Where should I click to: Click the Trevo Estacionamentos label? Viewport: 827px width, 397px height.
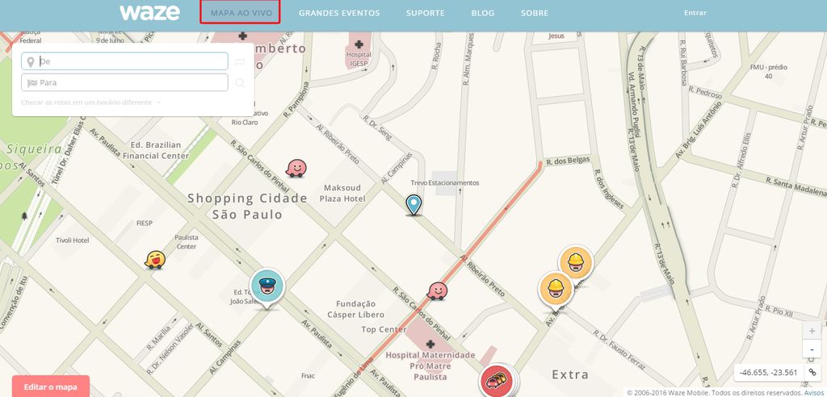click(x=445, y=183)
